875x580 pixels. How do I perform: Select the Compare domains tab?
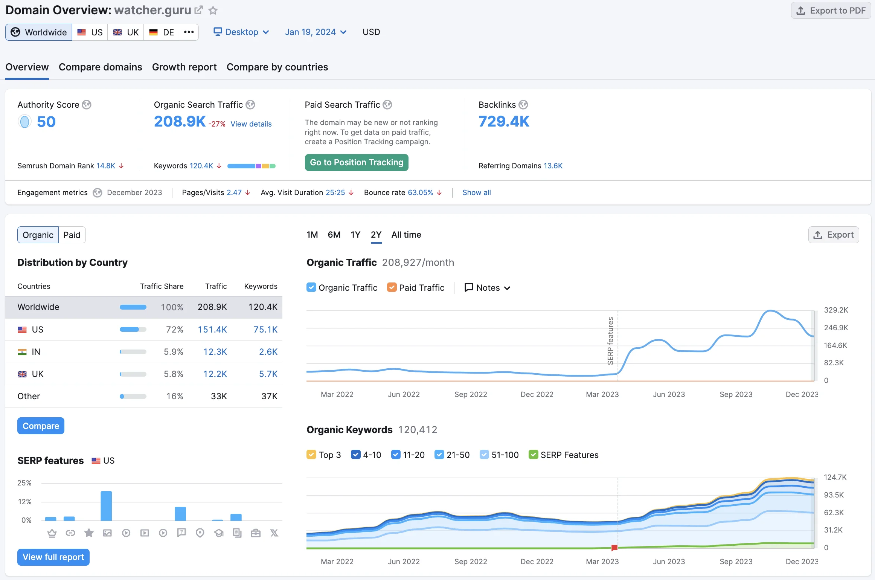(x=100, y=67)
